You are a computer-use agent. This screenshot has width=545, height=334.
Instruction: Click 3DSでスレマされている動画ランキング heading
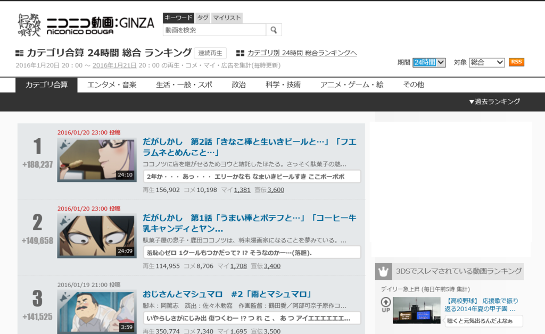tap(459, 271)
